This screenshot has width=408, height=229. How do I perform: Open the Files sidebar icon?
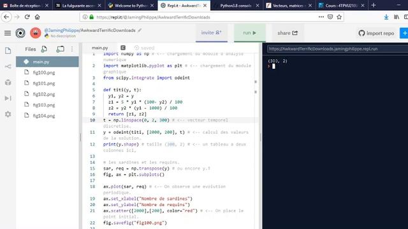coord(8,50)
